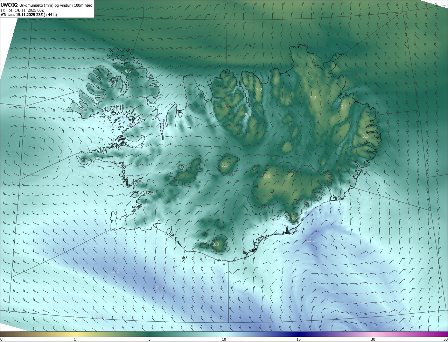Click the title 'Úrkomumætti (mm) og vindur í 100m hæð'
This screenshot has width=448, height=342.
56,5
